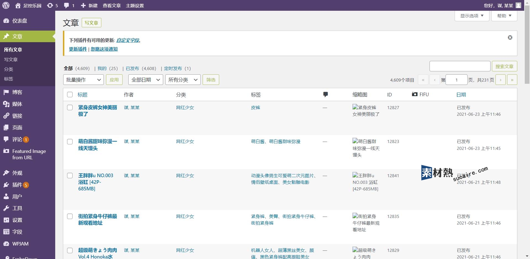This screenshot has height=259, width=530.
Task: Sort the list by 标题 column
Action: click(x=83, y=95)
